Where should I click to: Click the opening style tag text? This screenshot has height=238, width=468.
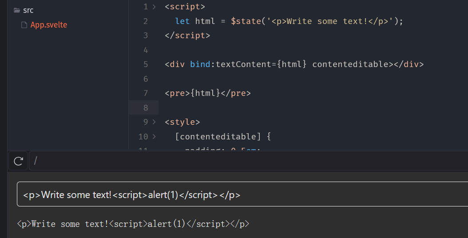pos(182,122)
